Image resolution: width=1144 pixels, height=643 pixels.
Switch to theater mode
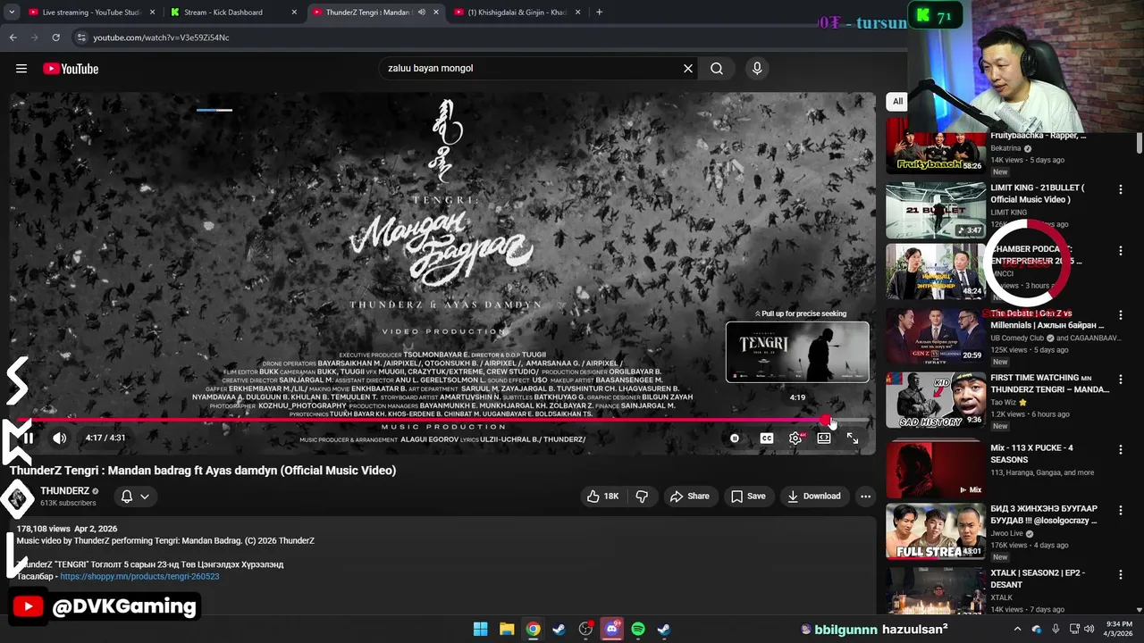[x=824, y=438]
